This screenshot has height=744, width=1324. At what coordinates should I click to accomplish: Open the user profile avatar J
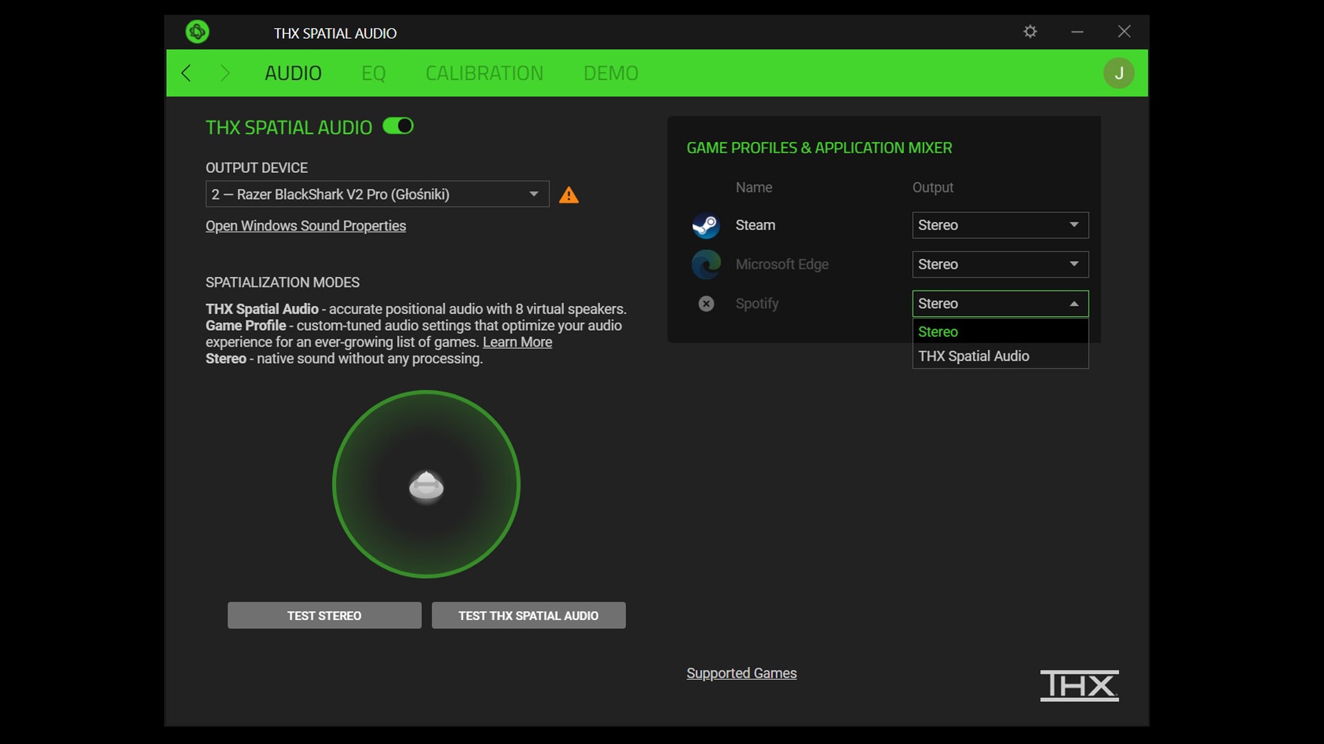1119,73
